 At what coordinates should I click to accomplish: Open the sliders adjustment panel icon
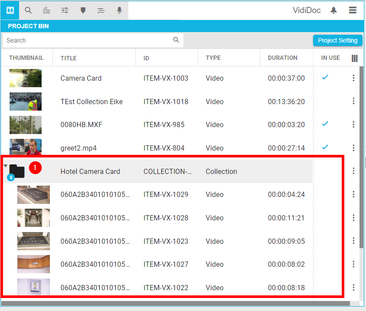[x=65, y=10]
